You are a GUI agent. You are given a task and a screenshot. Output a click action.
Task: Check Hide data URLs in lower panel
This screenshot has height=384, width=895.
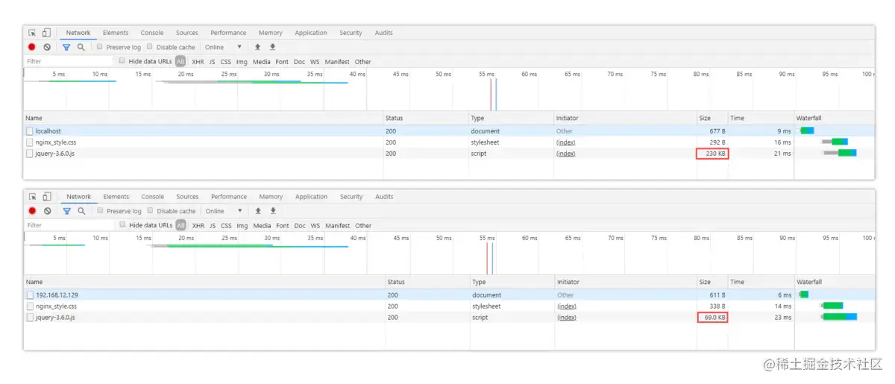point(123,224)
